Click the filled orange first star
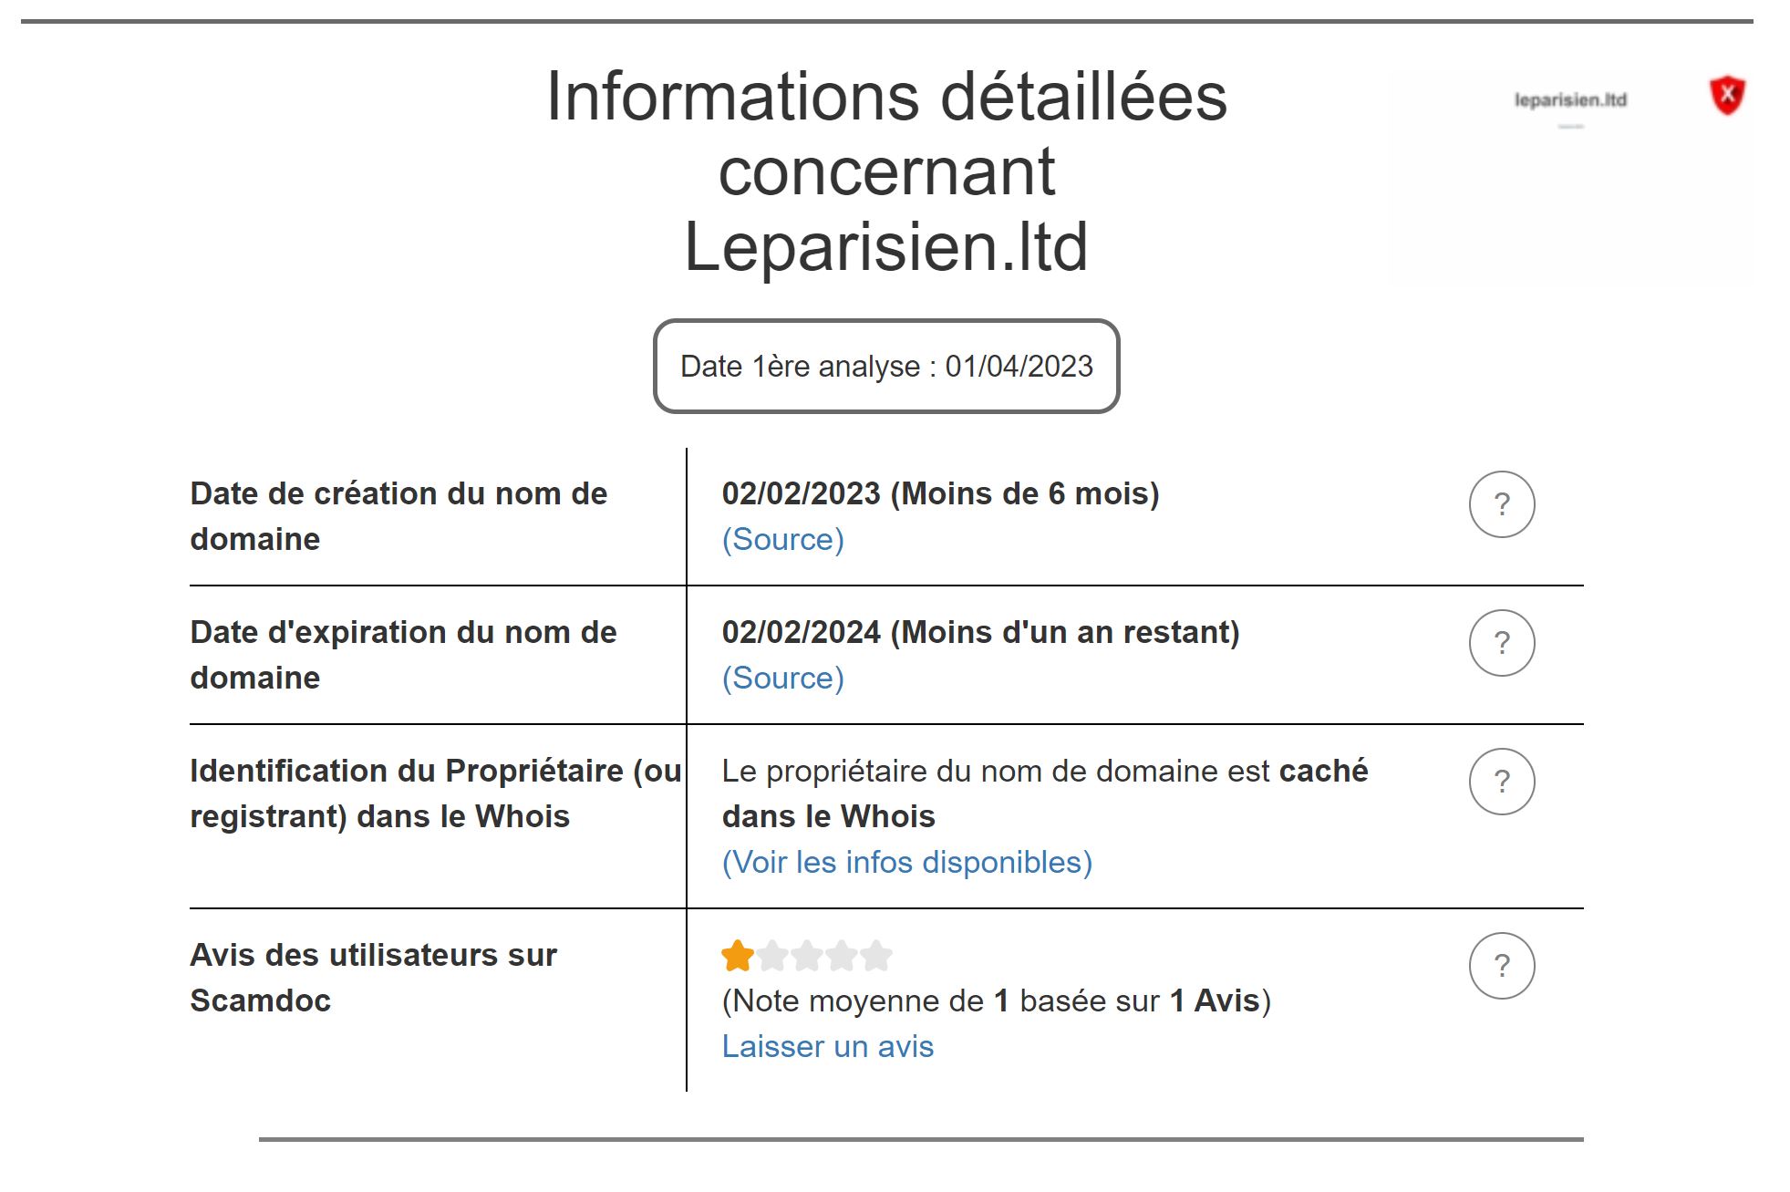 click(x=737, y=956)
